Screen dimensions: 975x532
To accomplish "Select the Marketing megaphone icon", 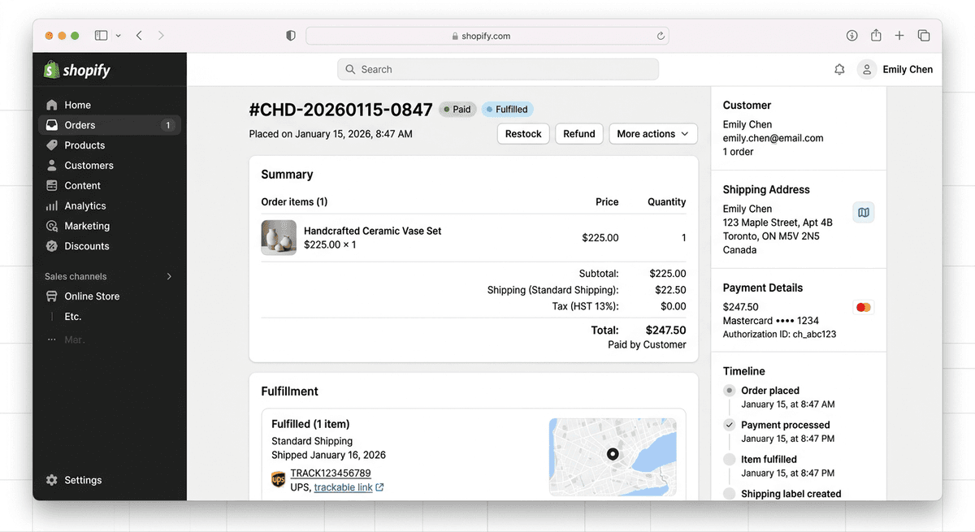I will coord(54,226).
